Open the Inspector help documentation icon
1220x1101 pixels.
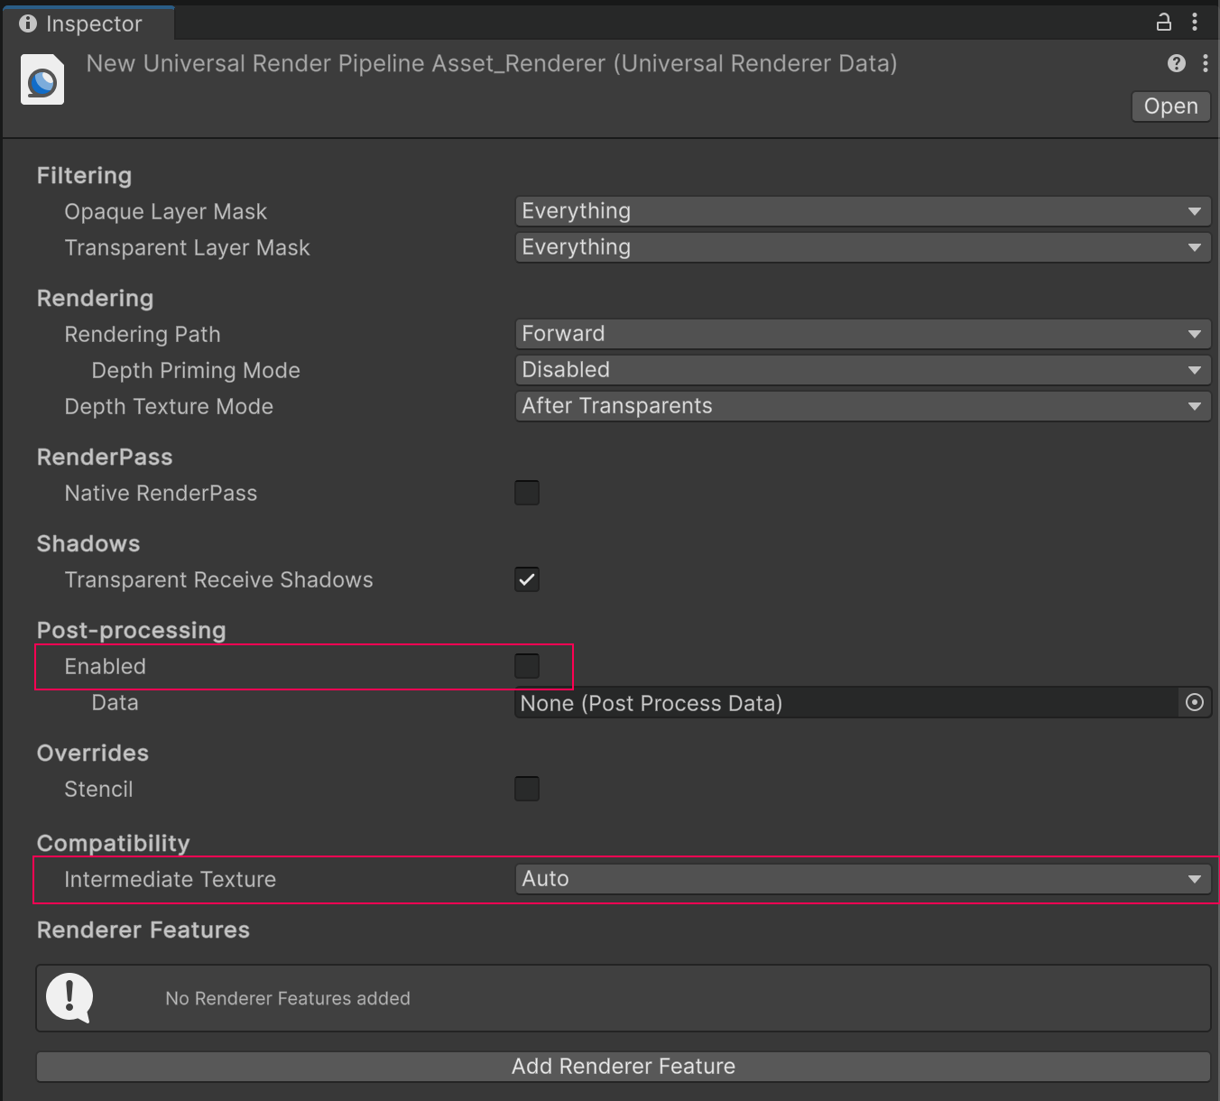click(x=1176, y=63)
